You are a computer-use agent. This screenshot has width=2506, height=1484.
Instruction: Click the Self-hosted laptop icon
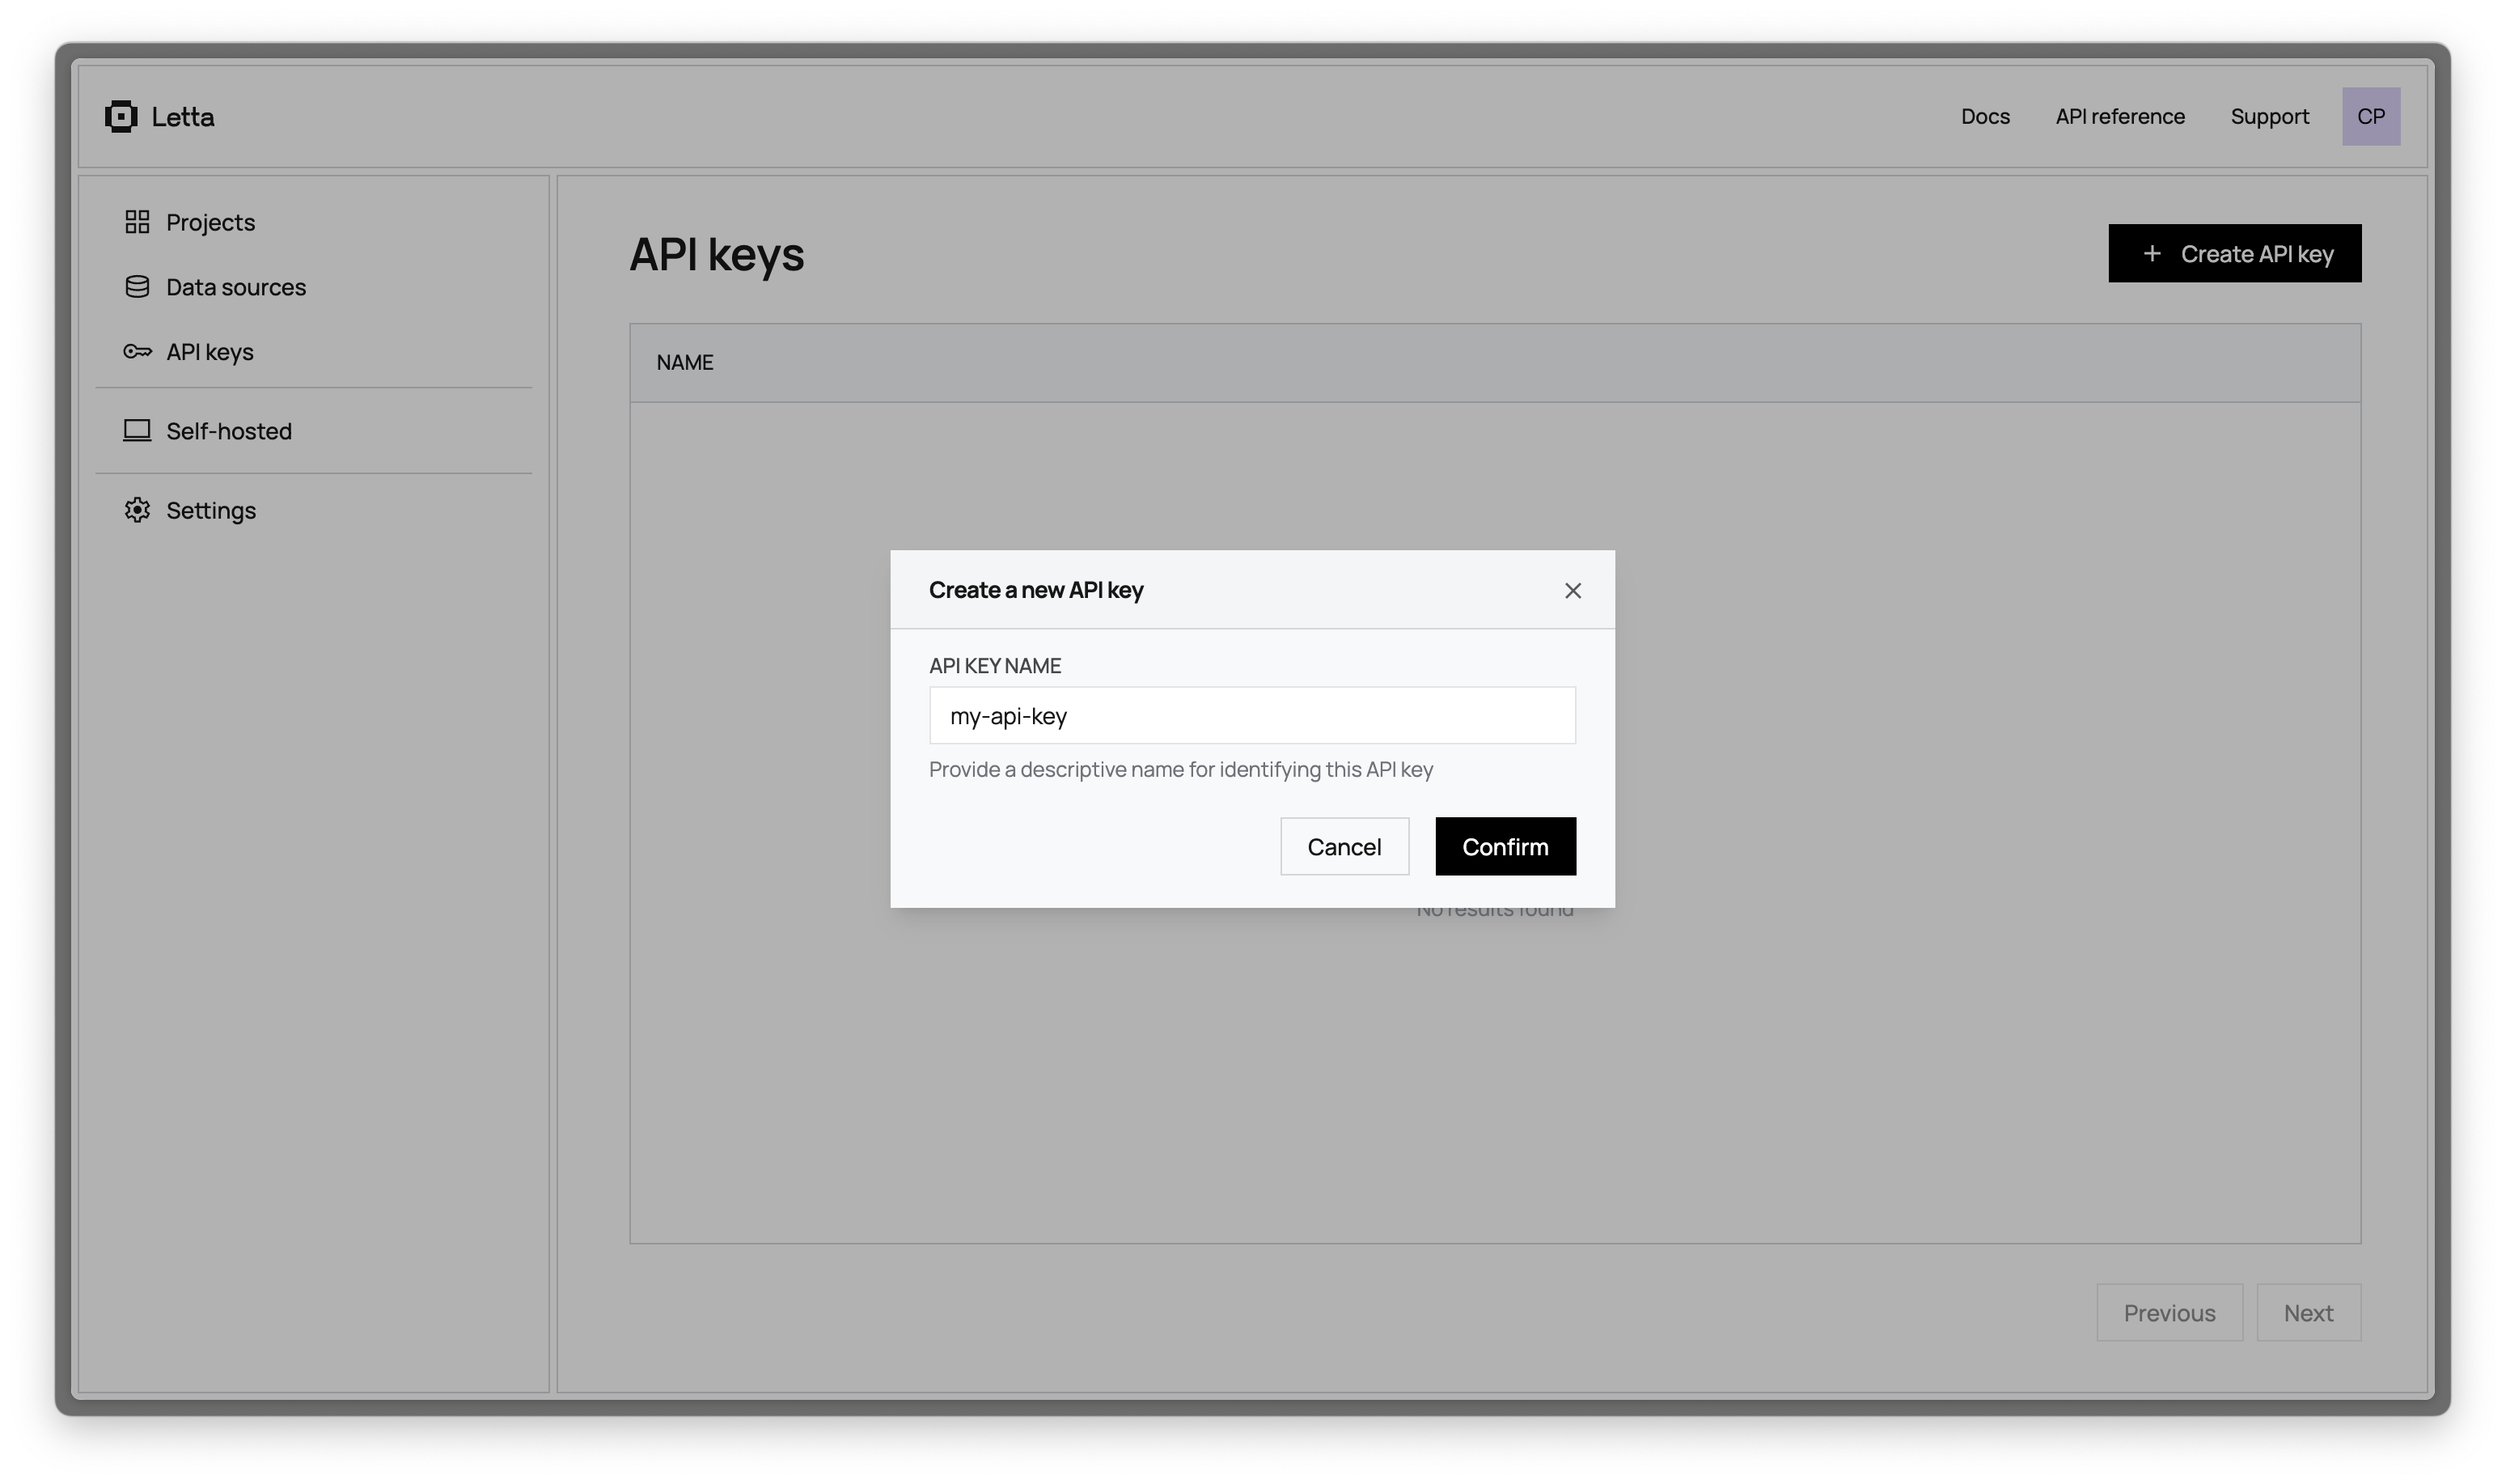point(137,430)
